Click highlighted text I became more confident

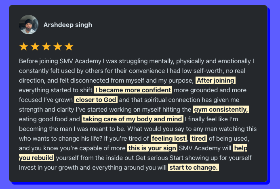[133, 90]
